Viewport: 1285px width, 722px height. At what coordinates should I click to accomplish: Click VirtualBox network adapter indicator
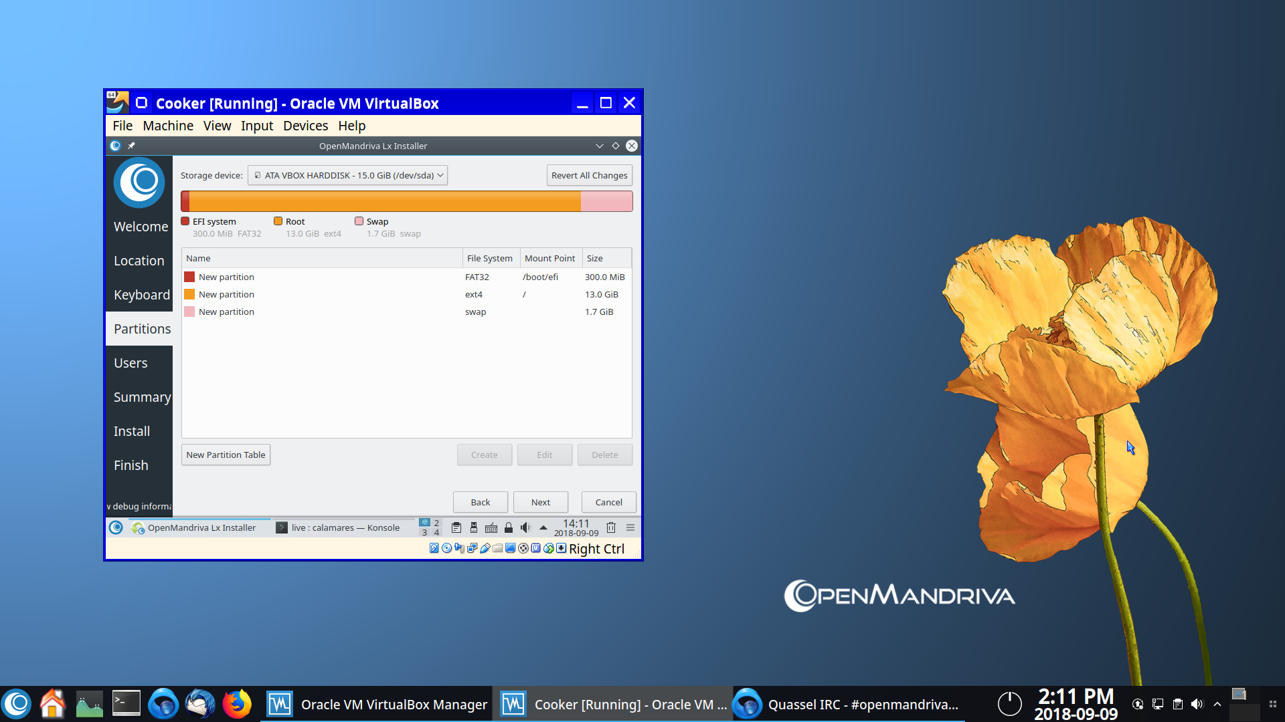[x=472, y=548]
